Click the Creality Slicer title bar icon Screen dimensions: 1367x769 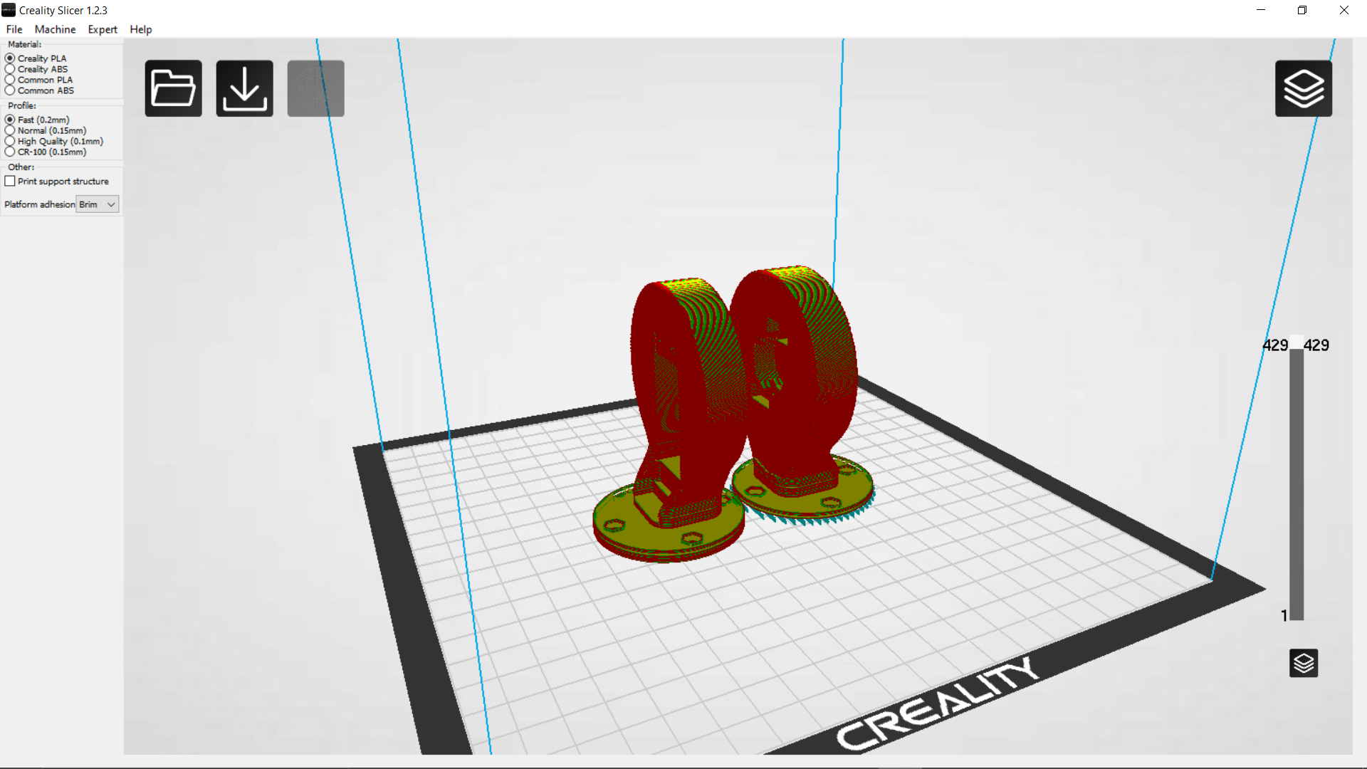pos(8,9)
